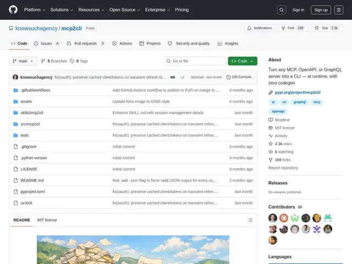View 0 Tags page

point(79,61)
